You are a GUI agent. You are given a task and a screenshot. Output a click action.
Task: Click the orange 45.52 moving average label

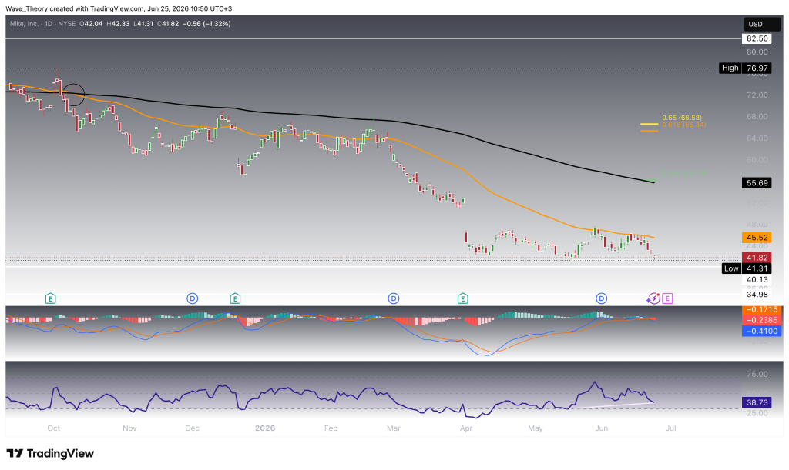pyautogui.click(x=757, y=238)
